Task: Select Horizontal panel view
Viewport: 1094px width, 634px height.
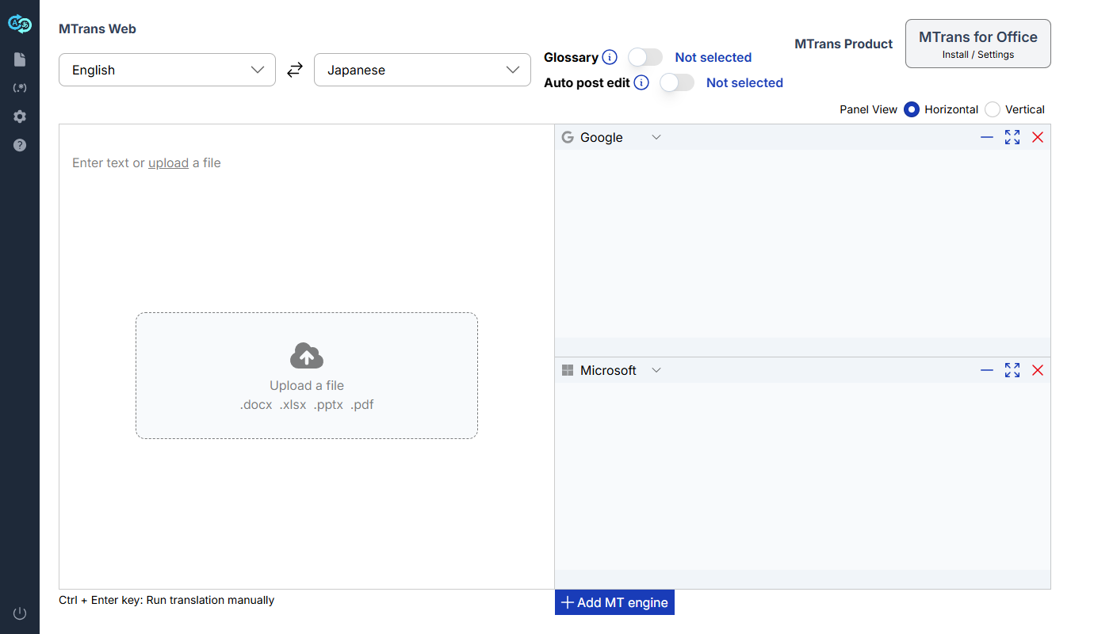Action: 912,109
